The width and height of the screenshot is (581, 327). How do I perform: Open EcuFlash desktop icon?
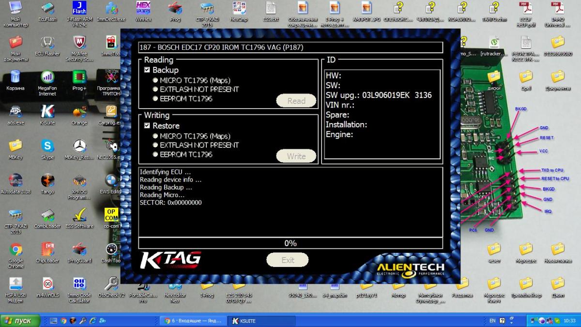tap(47, 11)
